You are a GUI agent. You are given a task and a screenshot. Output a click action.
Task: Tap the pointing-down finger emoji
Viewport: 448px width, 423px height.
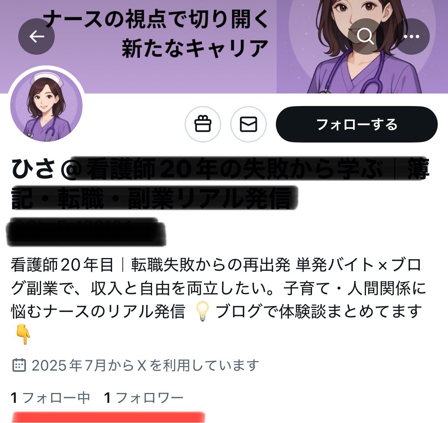pos(24,334)
